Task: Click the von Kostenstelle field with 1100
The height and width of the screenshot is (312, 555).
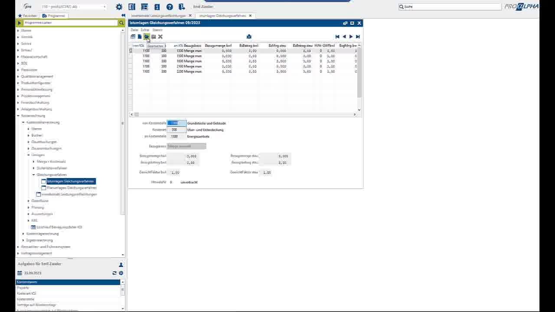Action: 176,123
